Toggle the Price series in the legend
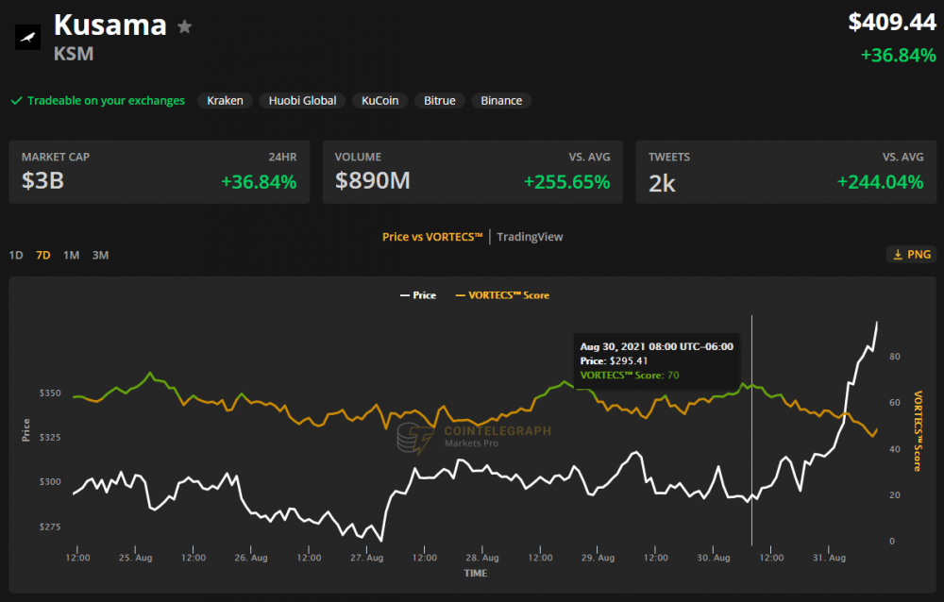 point(418,295)
